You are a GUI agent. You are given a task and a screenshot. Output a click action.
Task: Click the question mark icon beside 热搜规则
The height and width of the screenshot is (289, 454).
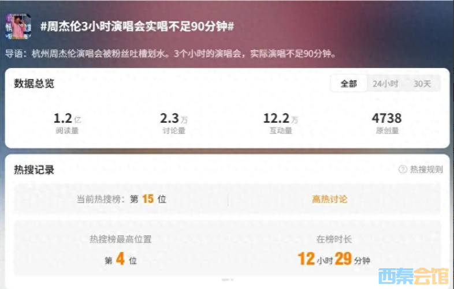coord(403,169)
